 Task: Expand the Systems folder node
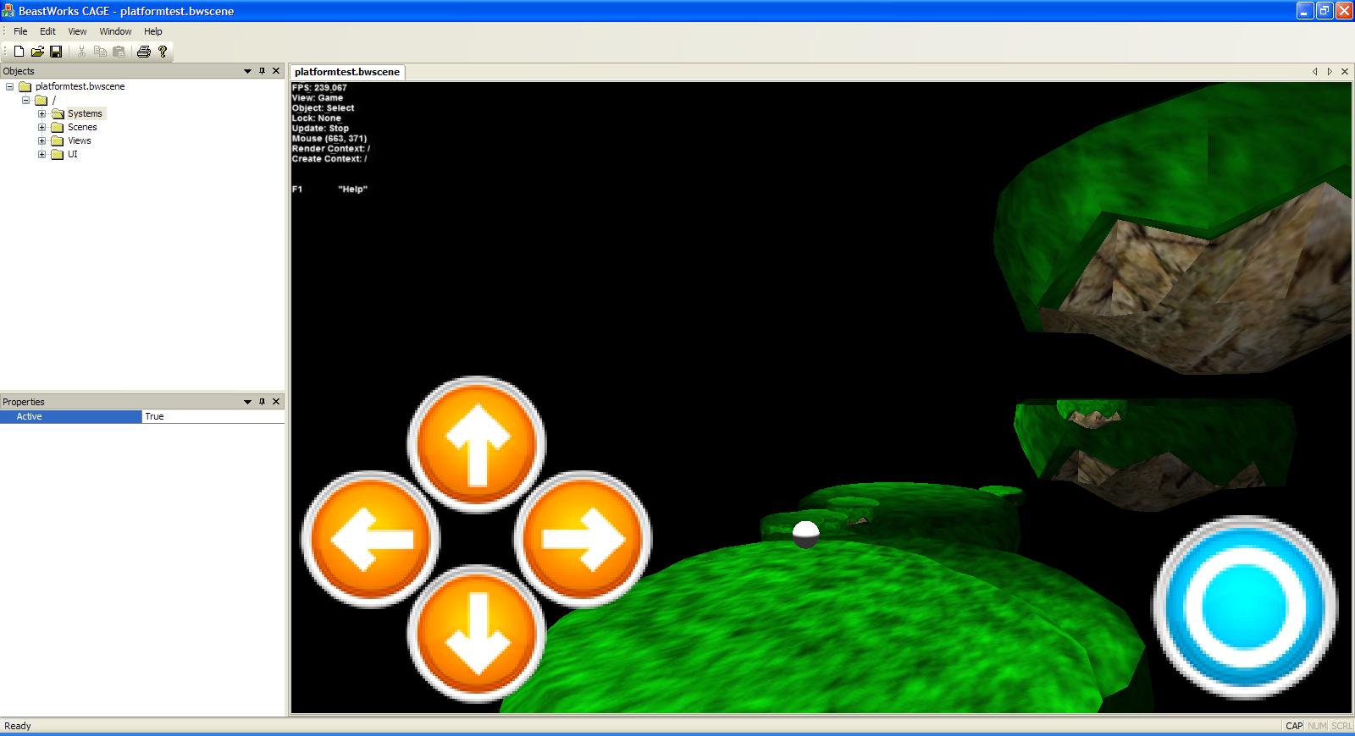click(x=41, y=113)
